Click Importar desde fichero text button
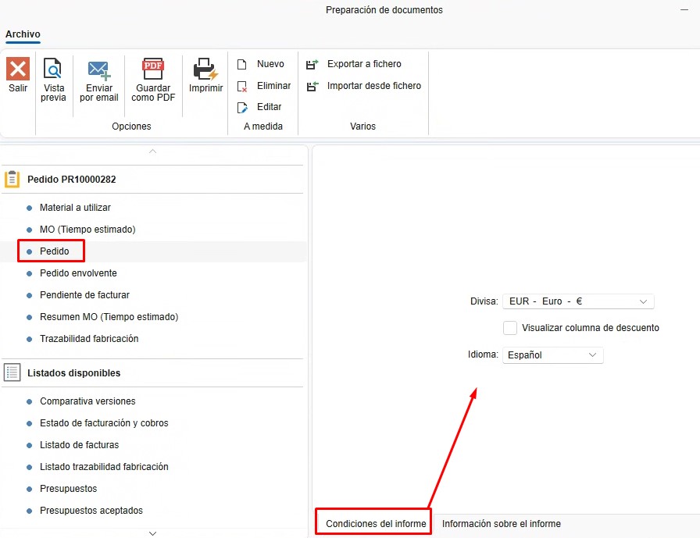 pyautogui.click(x=374, y=86)
